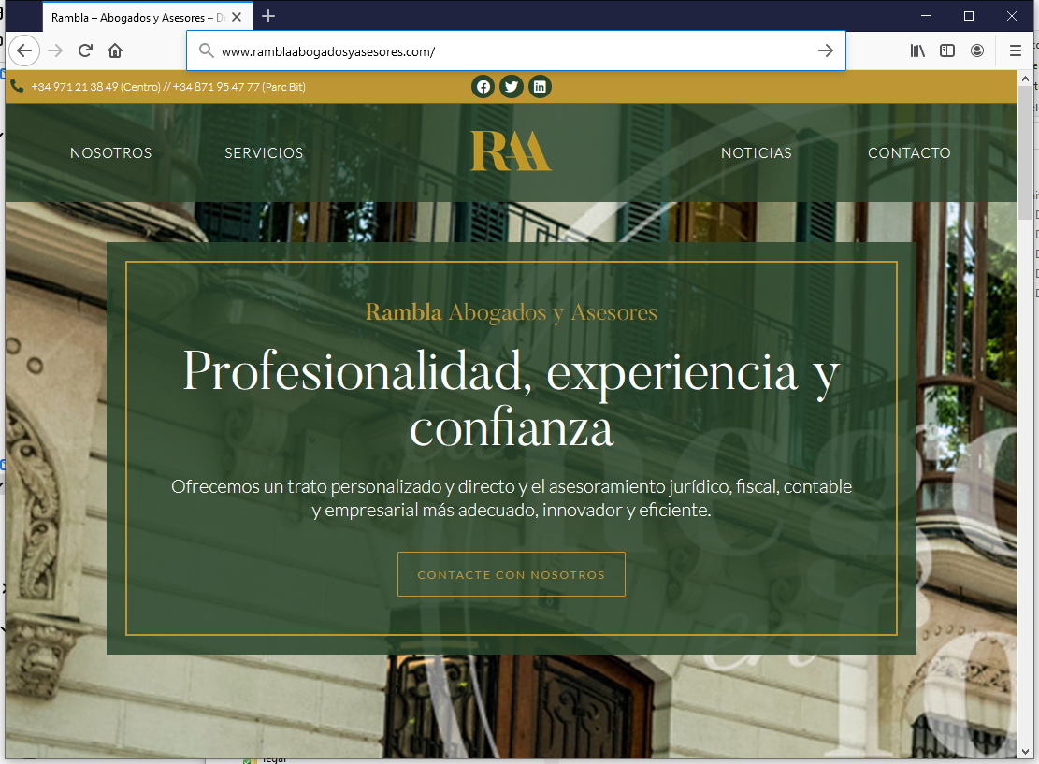Navigate to the CONTACTO page

(x=909, y=153)
